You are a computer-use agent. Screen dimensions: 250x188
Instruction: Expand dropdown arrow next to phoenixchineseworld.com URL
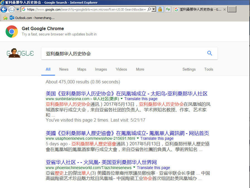click(x=134, y=167)
